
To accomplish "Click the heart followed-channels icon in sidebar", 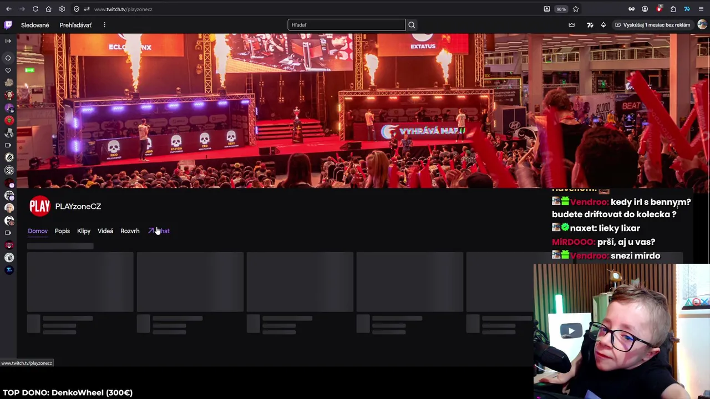I will 8,70.
